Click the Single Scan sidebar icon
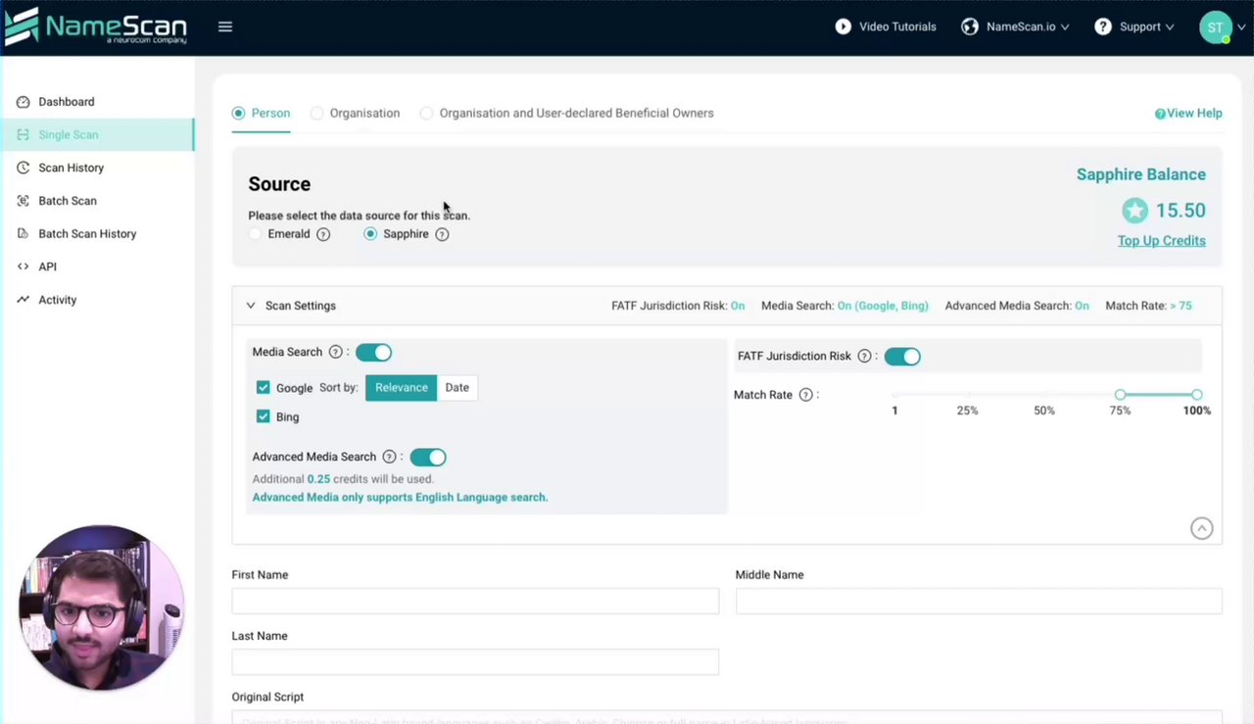The width and height of the screenshot is (1254, 724). [24, 135]
